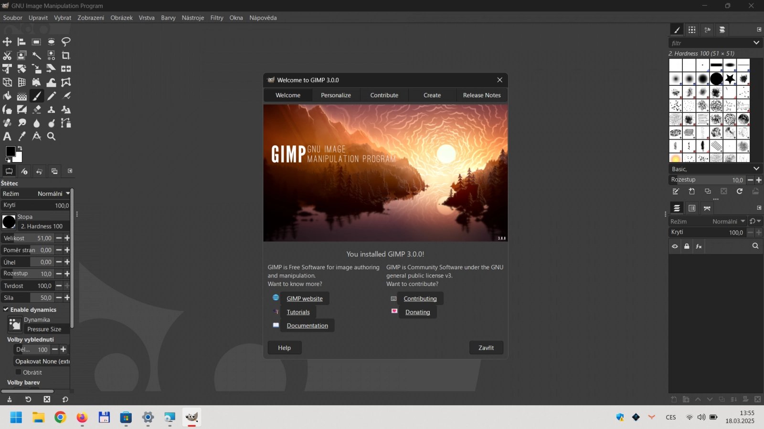Select the Gradient tool
The image size is (764, 429).
pos(21,96)
